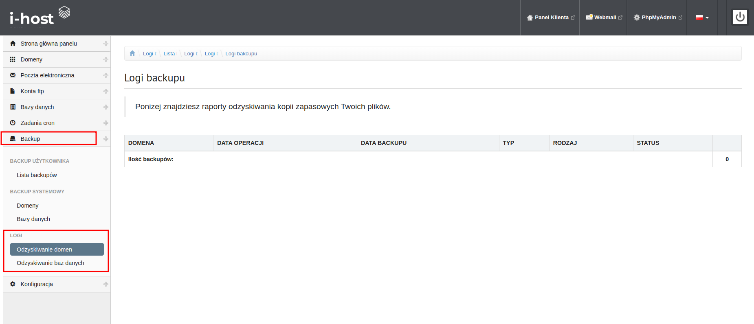Click the i-host logo

click(40, 16)
